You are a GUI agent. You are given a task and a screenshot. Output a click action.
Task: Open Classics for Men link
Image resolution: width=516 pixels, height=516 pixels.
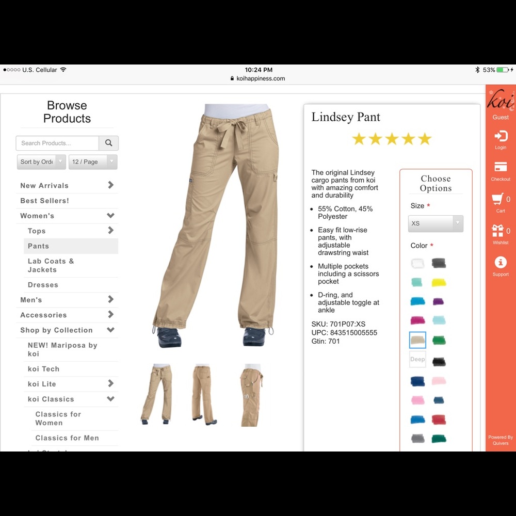coord(67,438)
